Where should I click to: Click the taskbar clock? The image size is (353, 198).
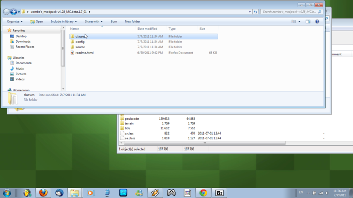click(x=340, y=193)
